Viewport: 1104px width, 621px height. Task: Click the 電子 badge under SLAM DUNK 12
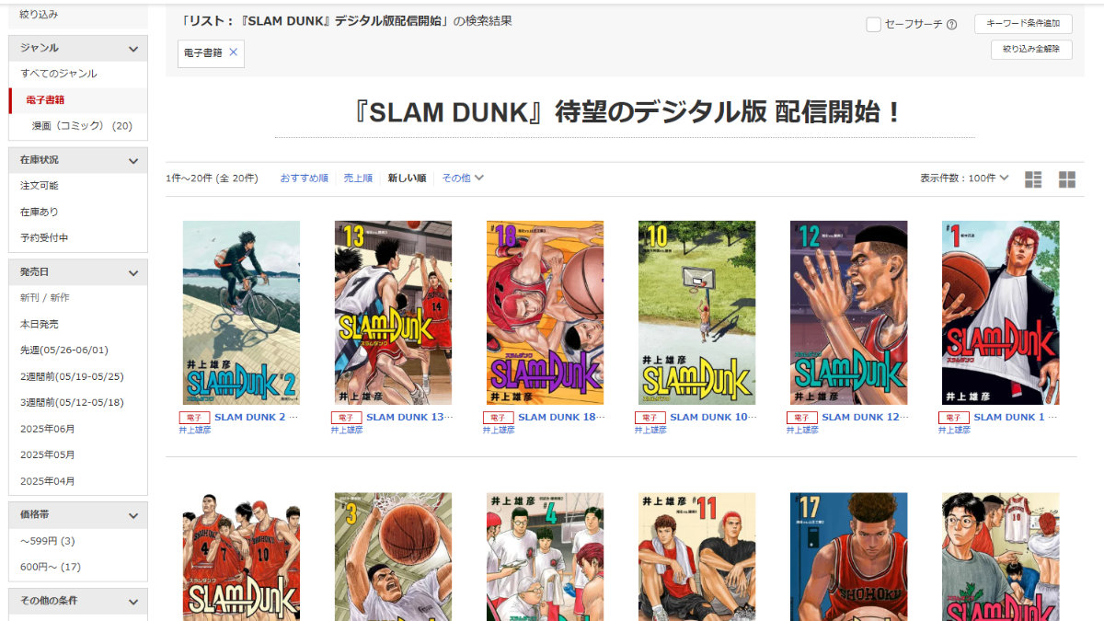pos(801,418)
